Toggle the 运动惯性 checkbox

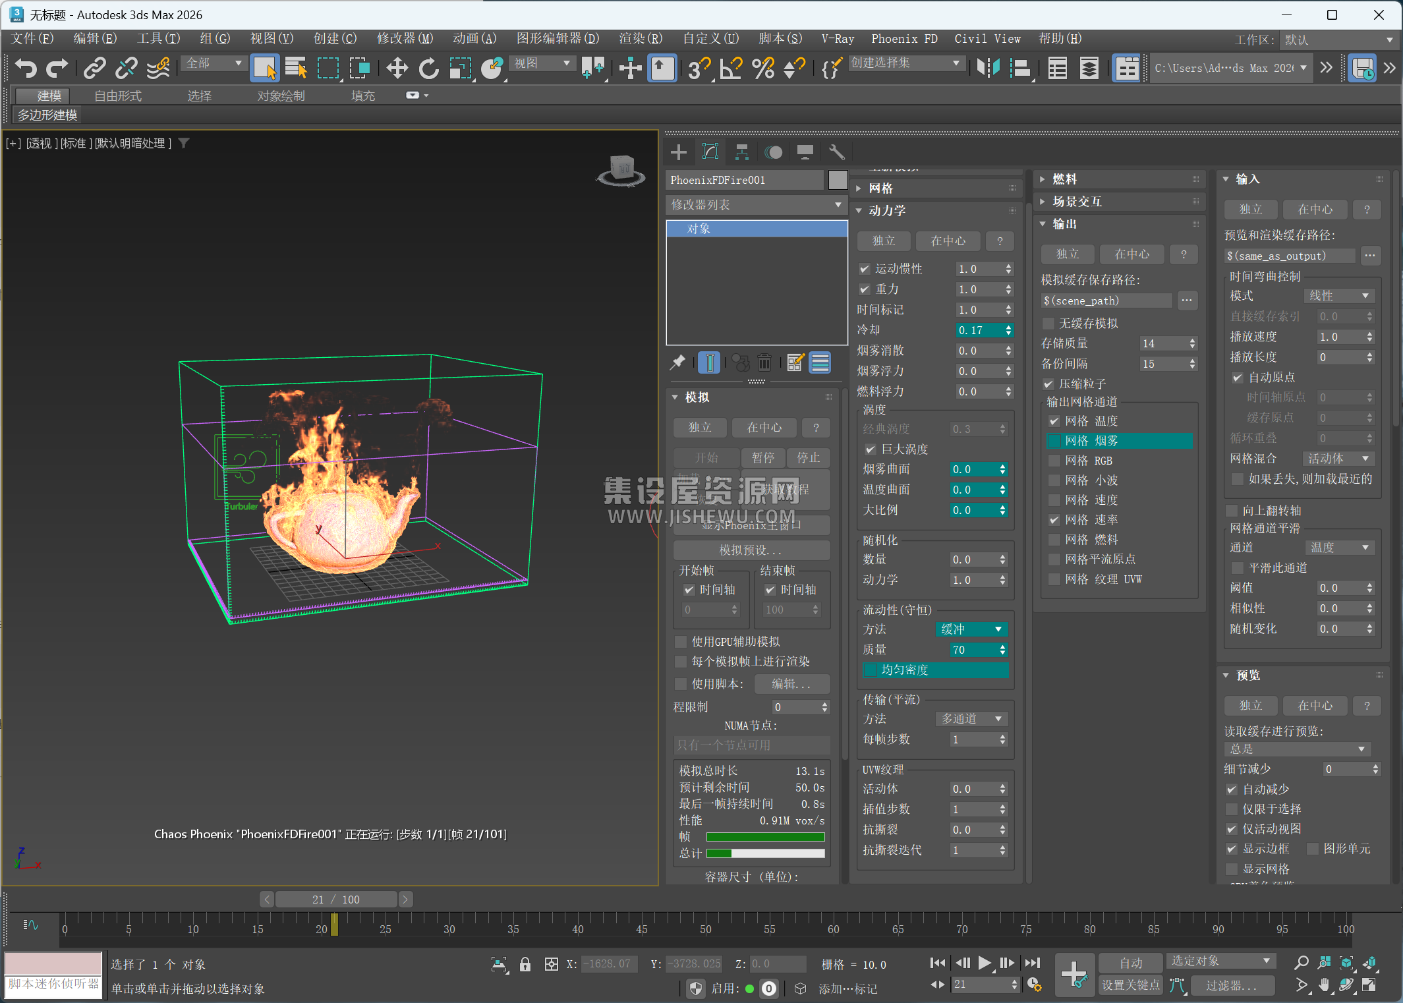click(x=865, y=269)
